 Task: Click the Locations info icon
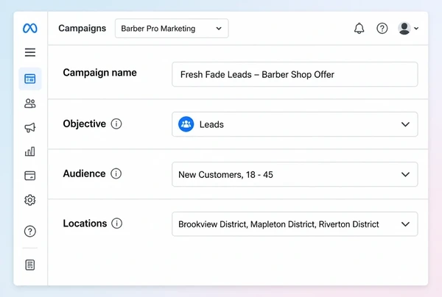(116, 223)
